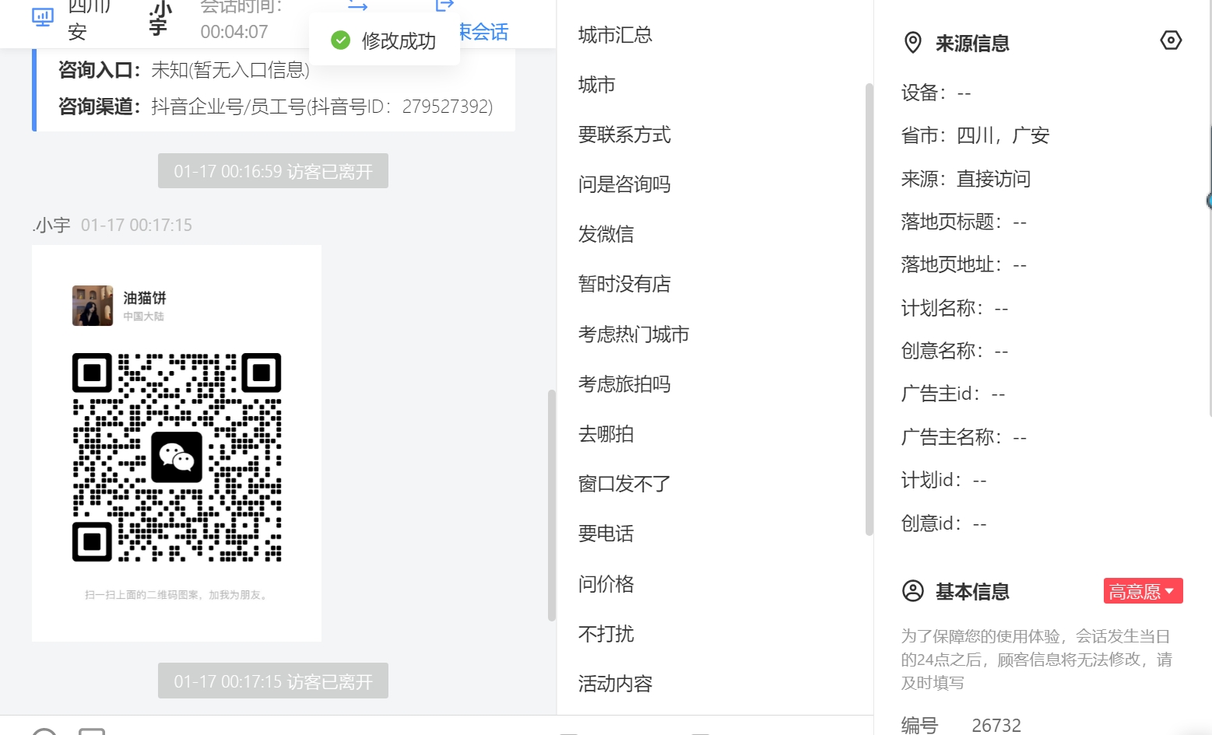
Task: Click the 油猫饼 avatar photo in the QR card
Action: pos(92,305)
